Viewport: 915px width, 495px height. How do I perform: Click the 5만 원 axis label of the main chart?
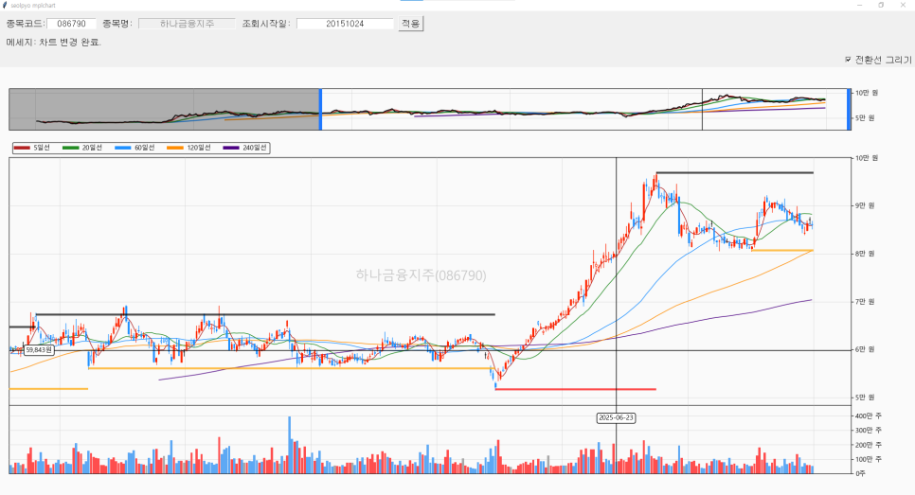(x=865, y=398)
